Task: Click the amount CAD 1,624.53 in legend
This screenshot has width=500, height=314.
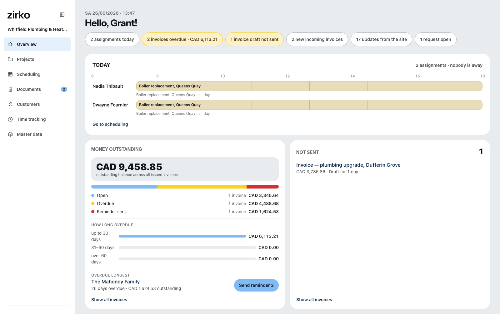Action: click(263, 212)
